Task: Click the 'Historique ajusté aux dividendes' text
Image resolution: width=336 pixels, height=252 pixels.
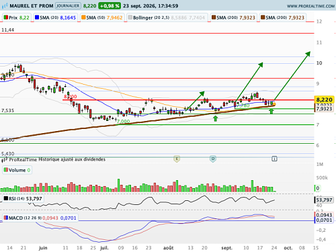Action: 72,159
